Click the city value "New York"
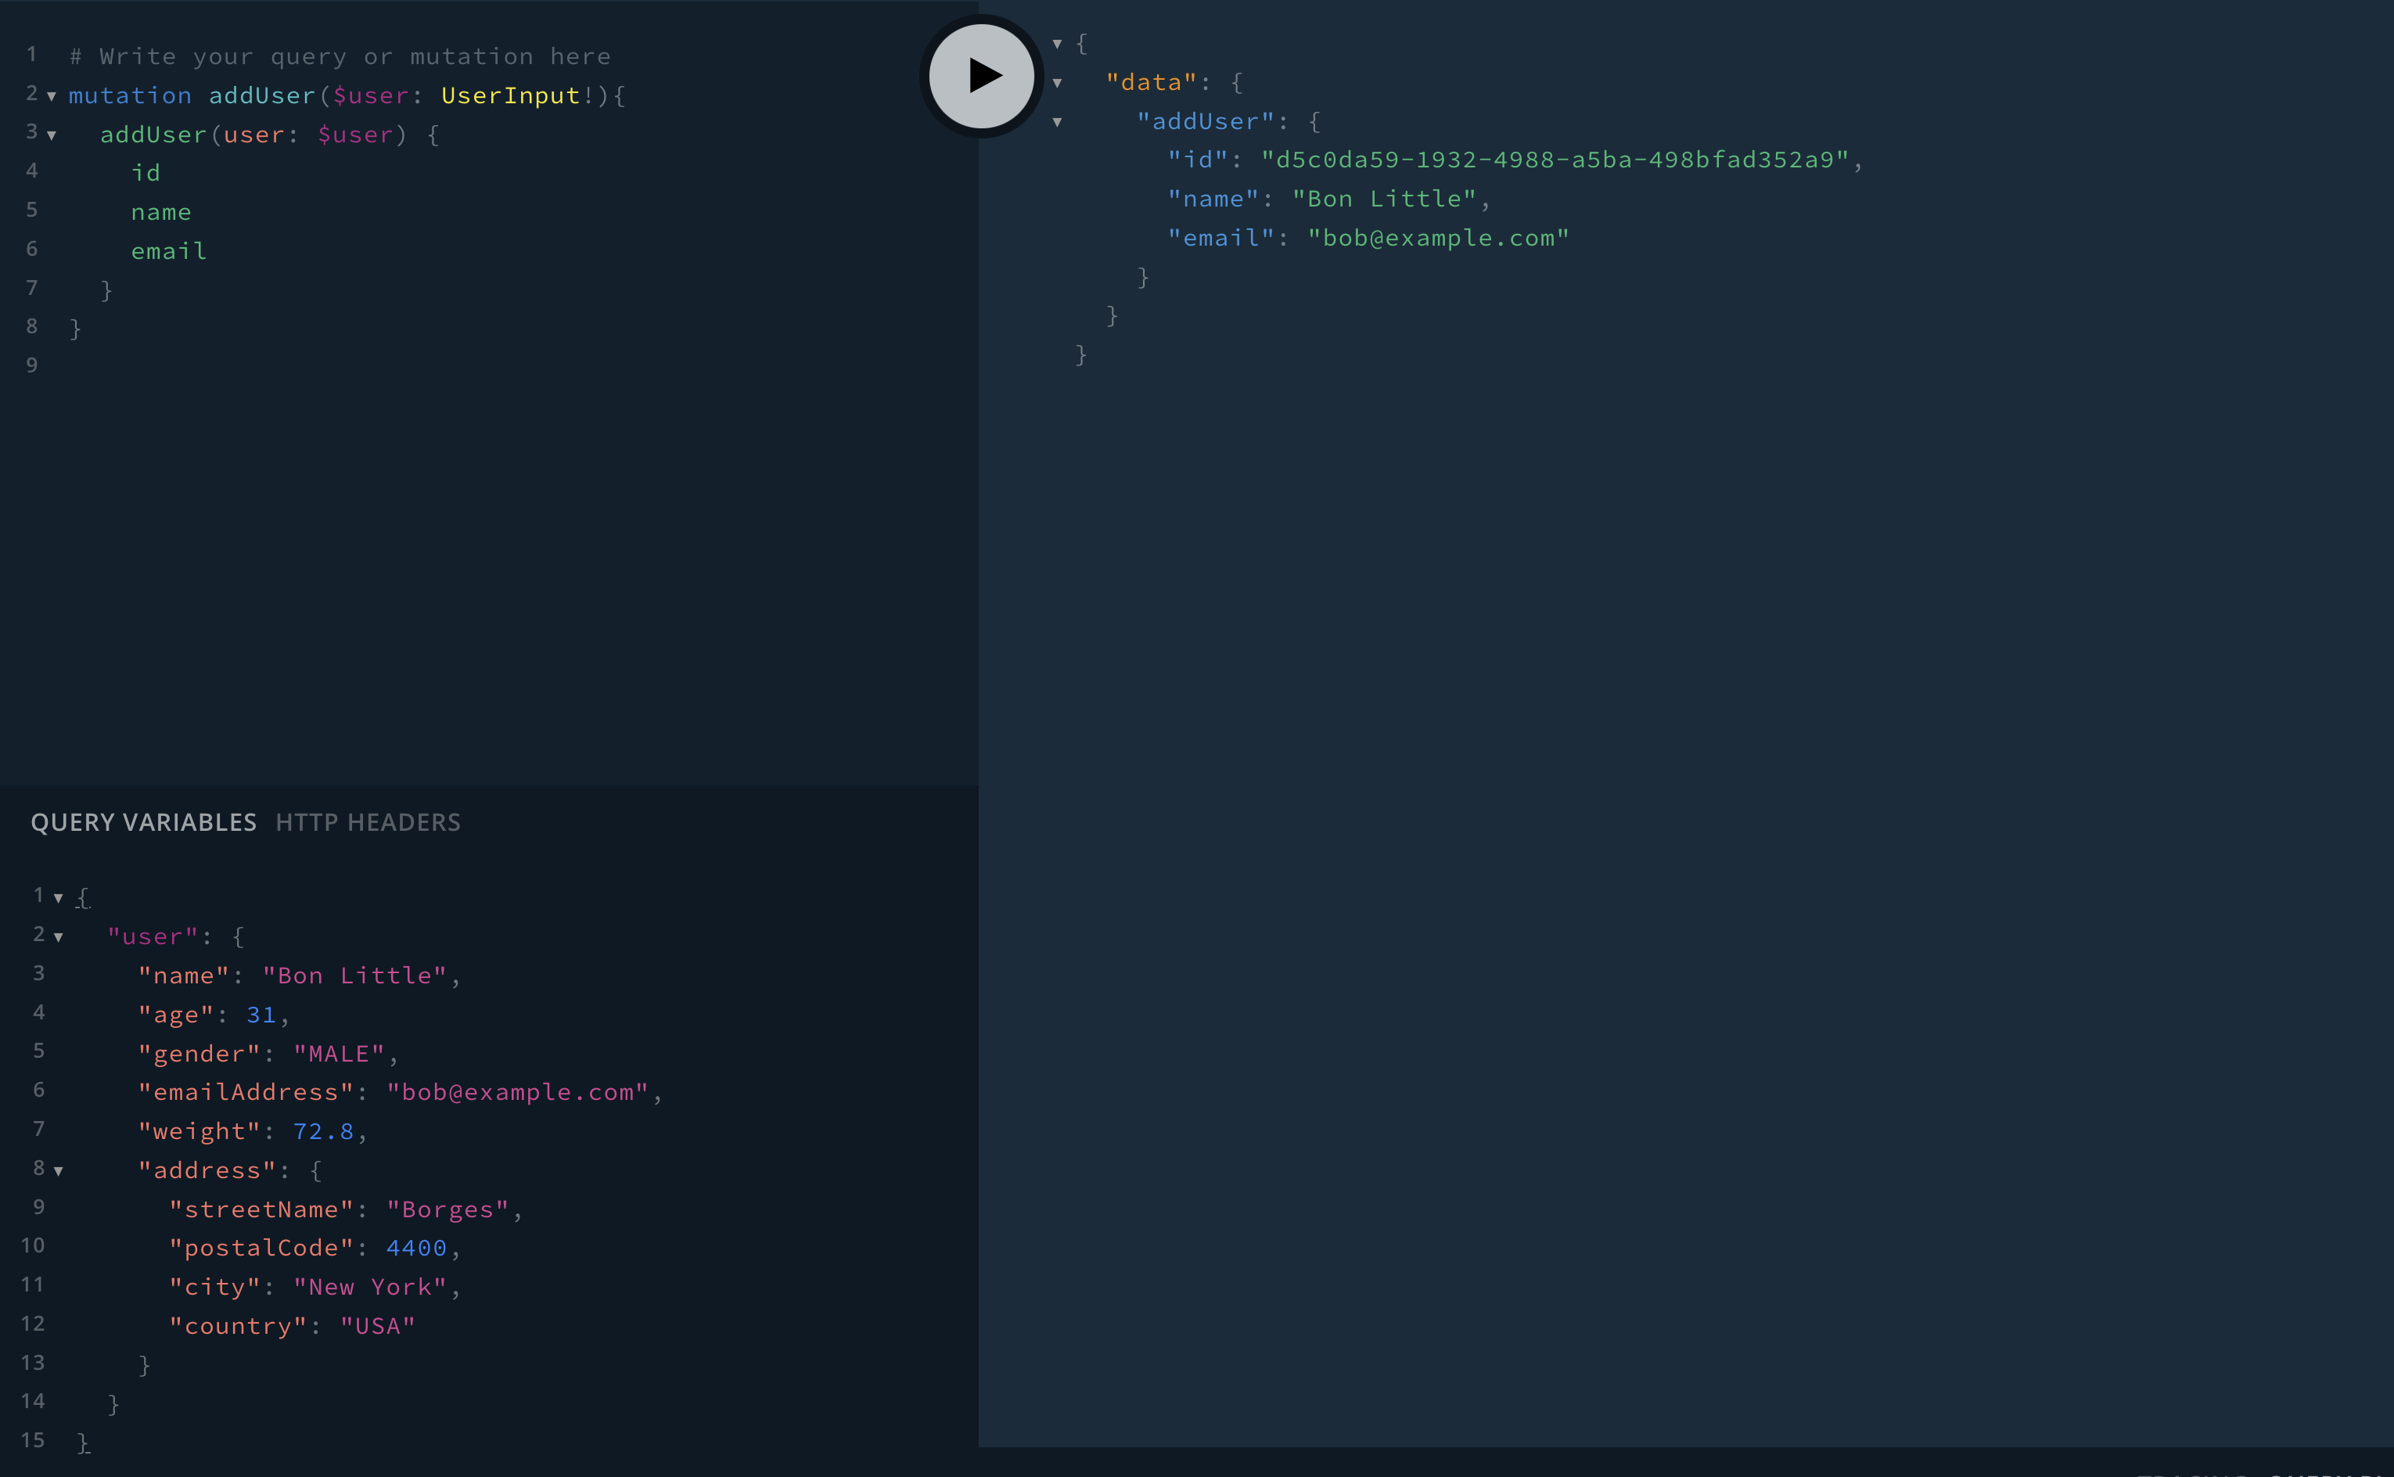The image size is (2394, 1477). (x=370, y=1287)
